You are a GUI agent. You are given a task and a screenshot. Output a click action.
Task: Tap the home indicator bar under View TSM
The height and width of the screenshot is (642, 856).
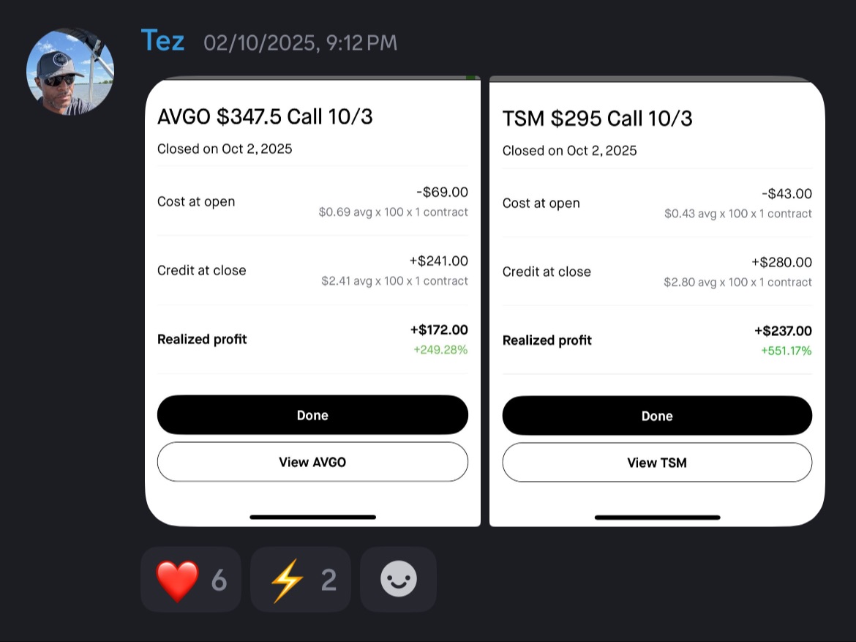click(657, 518)
